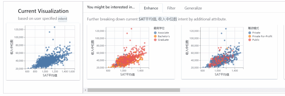Image resolution: width=285 pixels, height=96 pixels.
Task: Click the Bachelor's legend orange circle
Action: click(x=155, y=36)
